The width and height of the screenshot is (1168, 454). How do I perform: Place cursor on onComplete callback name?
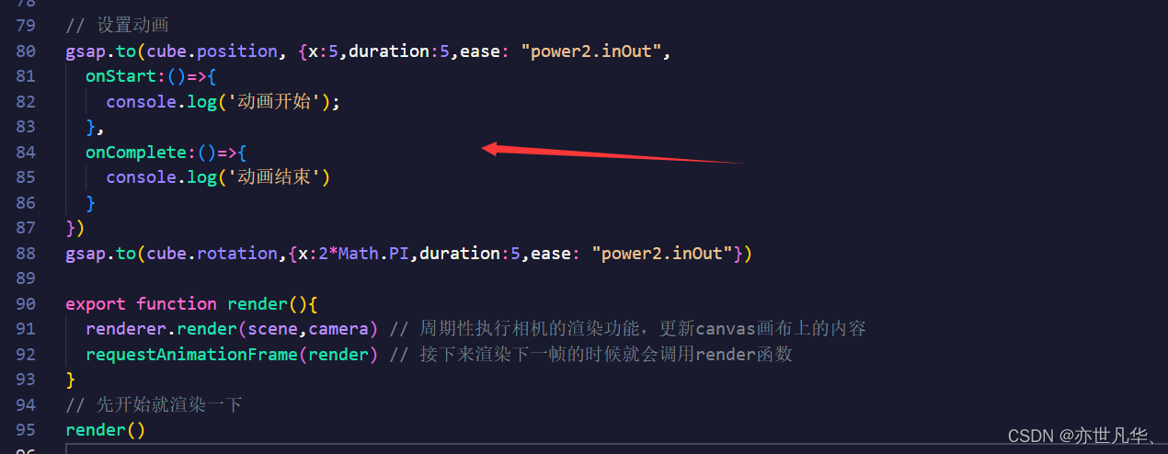click(136, 152)
